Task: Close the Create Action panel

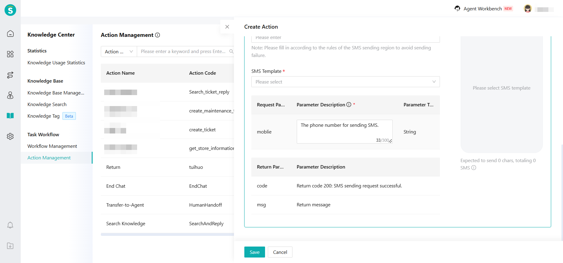Action: tap(227, 27)
